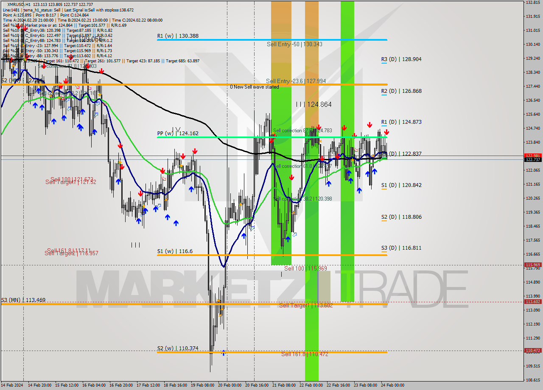Screen dimensions: 543x390
Task: Select the 'S3 (D) | 116.811' support label
Action: 401,248
